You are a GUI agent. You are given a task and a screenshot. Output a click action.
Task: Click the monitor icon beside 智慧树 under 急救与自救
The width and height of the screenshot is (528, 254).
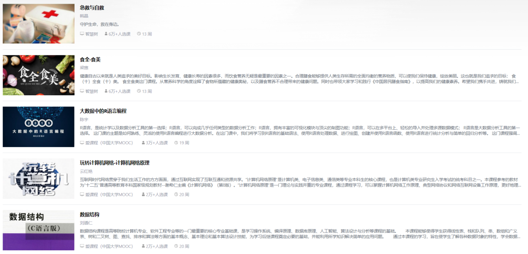tap(82, 34)
